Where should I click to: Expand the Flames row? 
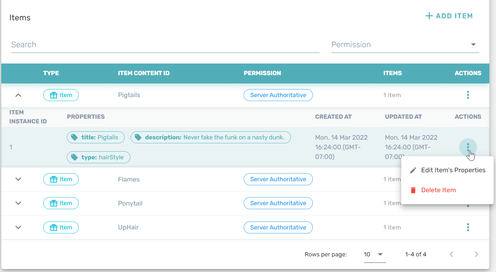click(18, 179)
